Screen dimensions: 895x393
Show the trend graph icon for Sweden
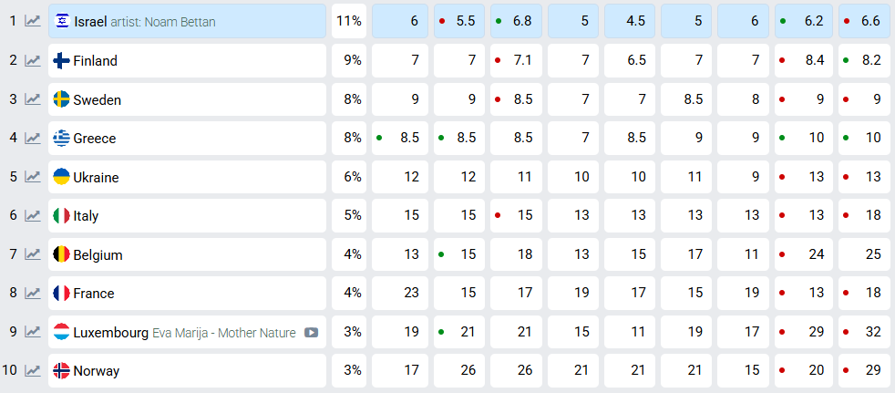[33, 100]
